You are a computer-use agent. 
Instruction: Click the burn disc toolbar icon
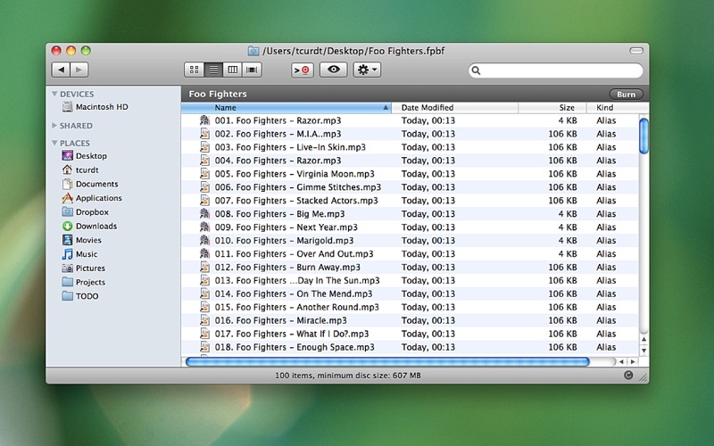(x=303, y=70)
